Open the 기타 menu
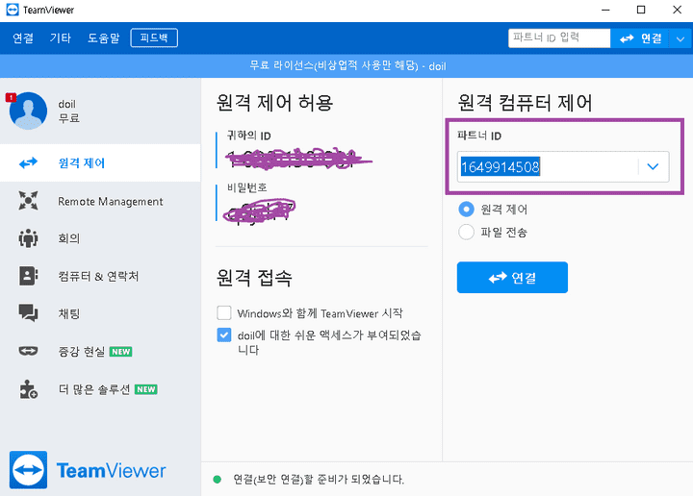The width and height of the screenshot is (693, 496). (x=60, y=38)
